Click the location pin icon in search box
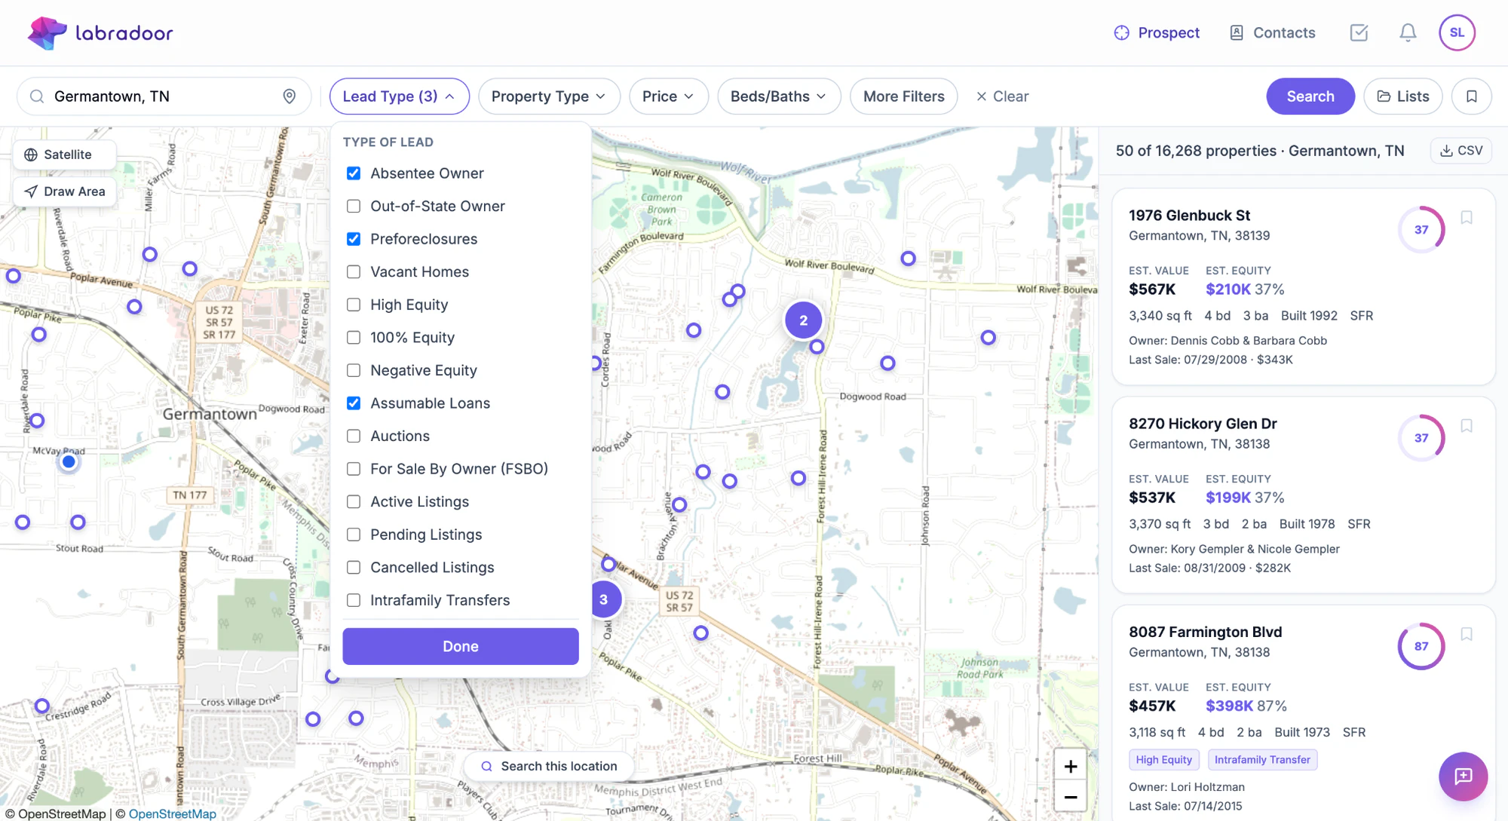The image size is (1508, 821). point(289,96)
